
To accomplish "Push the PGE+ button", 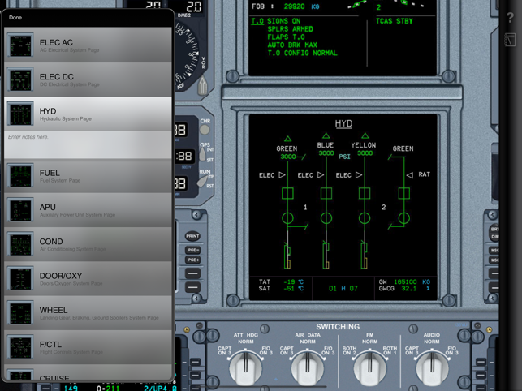I will [192, 260].
